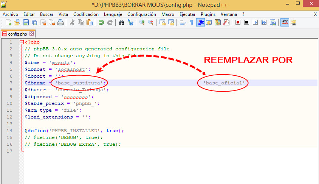This screenshot has width=319, height=184.
Task: Close the config.php tab
Action: coord(32,34)
